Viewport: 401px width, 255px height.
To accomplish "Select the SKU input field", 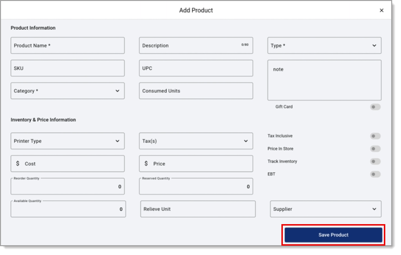I will click(68, 68).
